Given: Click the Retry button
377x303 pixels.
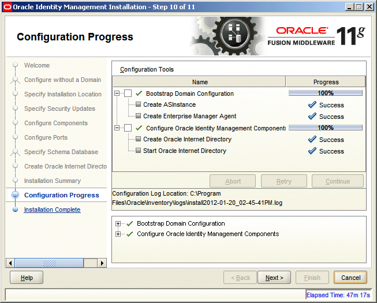Looking at the screenshot, I should pyautogui.click(x=284, y=181).
